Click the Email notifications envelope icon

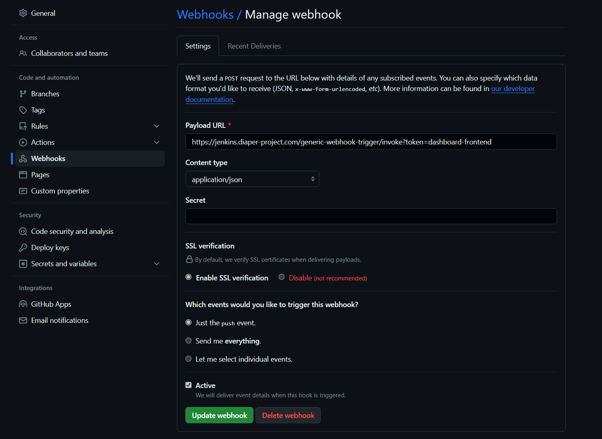coord(23,320)
